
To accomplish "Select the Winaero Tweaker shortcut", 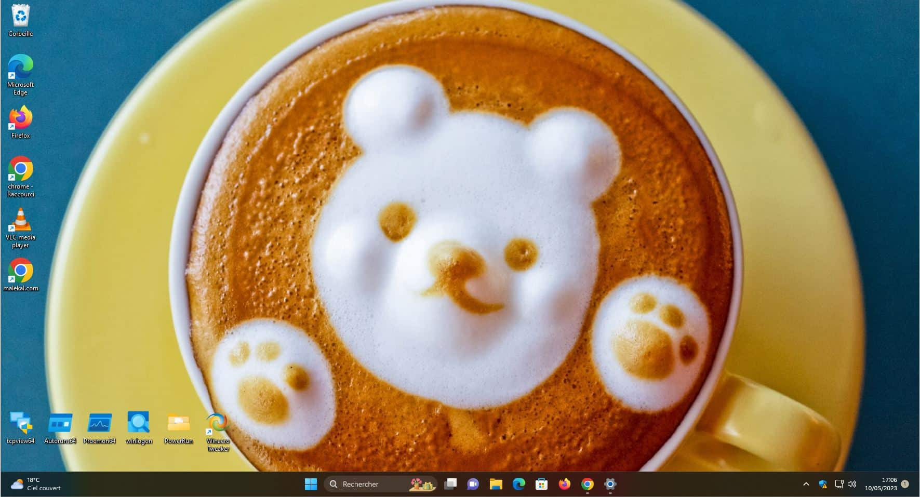I will 218,433.
